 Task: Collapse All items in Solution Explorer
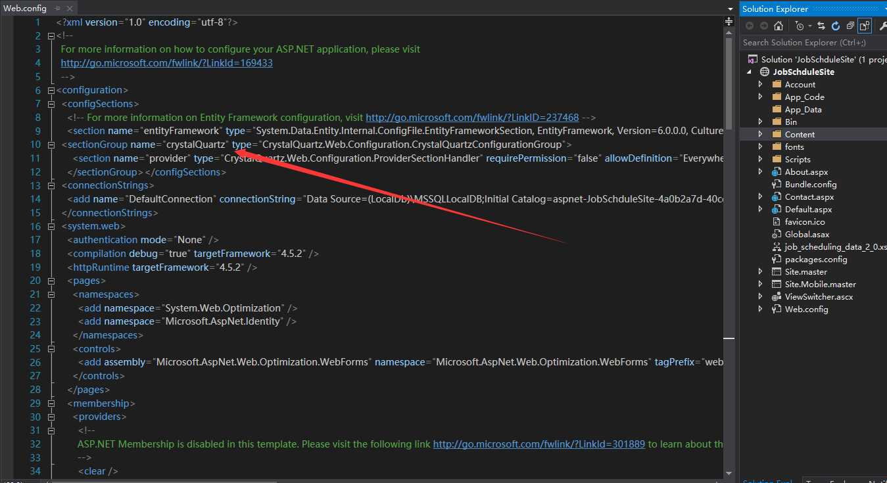(x=850, y=26)
